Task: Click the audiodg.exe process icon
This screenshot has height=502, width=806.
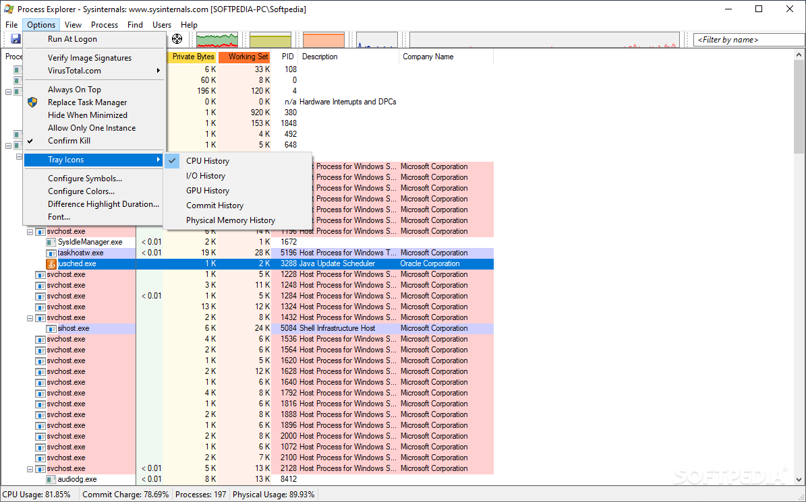Action: (x=51, y=479)
